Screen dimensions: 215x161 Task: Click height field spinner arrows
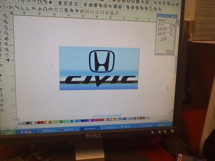click(x=170, y=34)
